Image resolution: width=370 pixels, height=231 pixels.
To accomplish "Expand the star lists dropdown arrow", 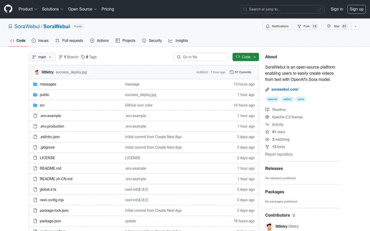I will pyautogui.click(x=355, y=26).
